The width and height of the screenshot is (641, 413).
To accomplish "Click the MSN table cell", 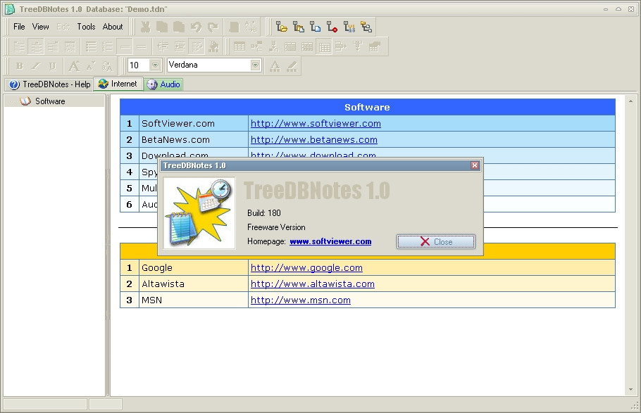I will pyautogui.click(x=194, y=300).
